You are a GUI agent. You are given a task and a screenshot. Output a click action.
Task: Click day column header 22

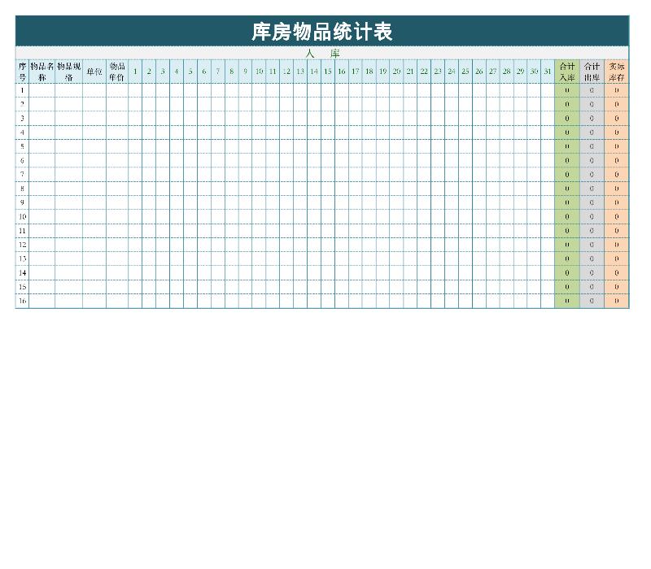coord(424,72)
